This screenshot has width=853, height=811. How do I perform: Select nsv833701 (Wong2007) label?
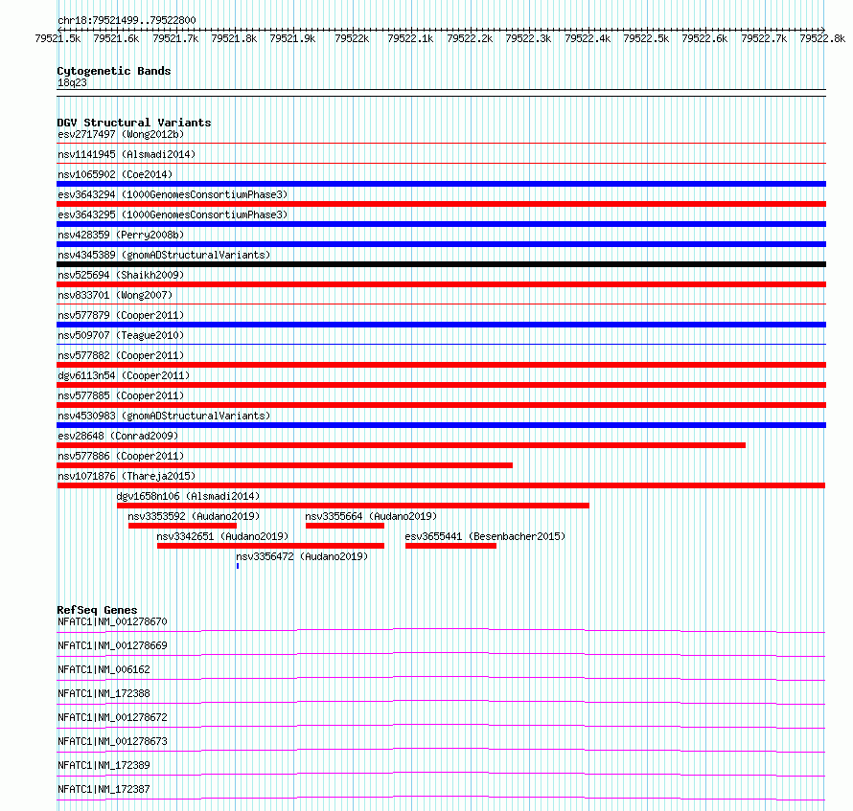click(115, 295)
